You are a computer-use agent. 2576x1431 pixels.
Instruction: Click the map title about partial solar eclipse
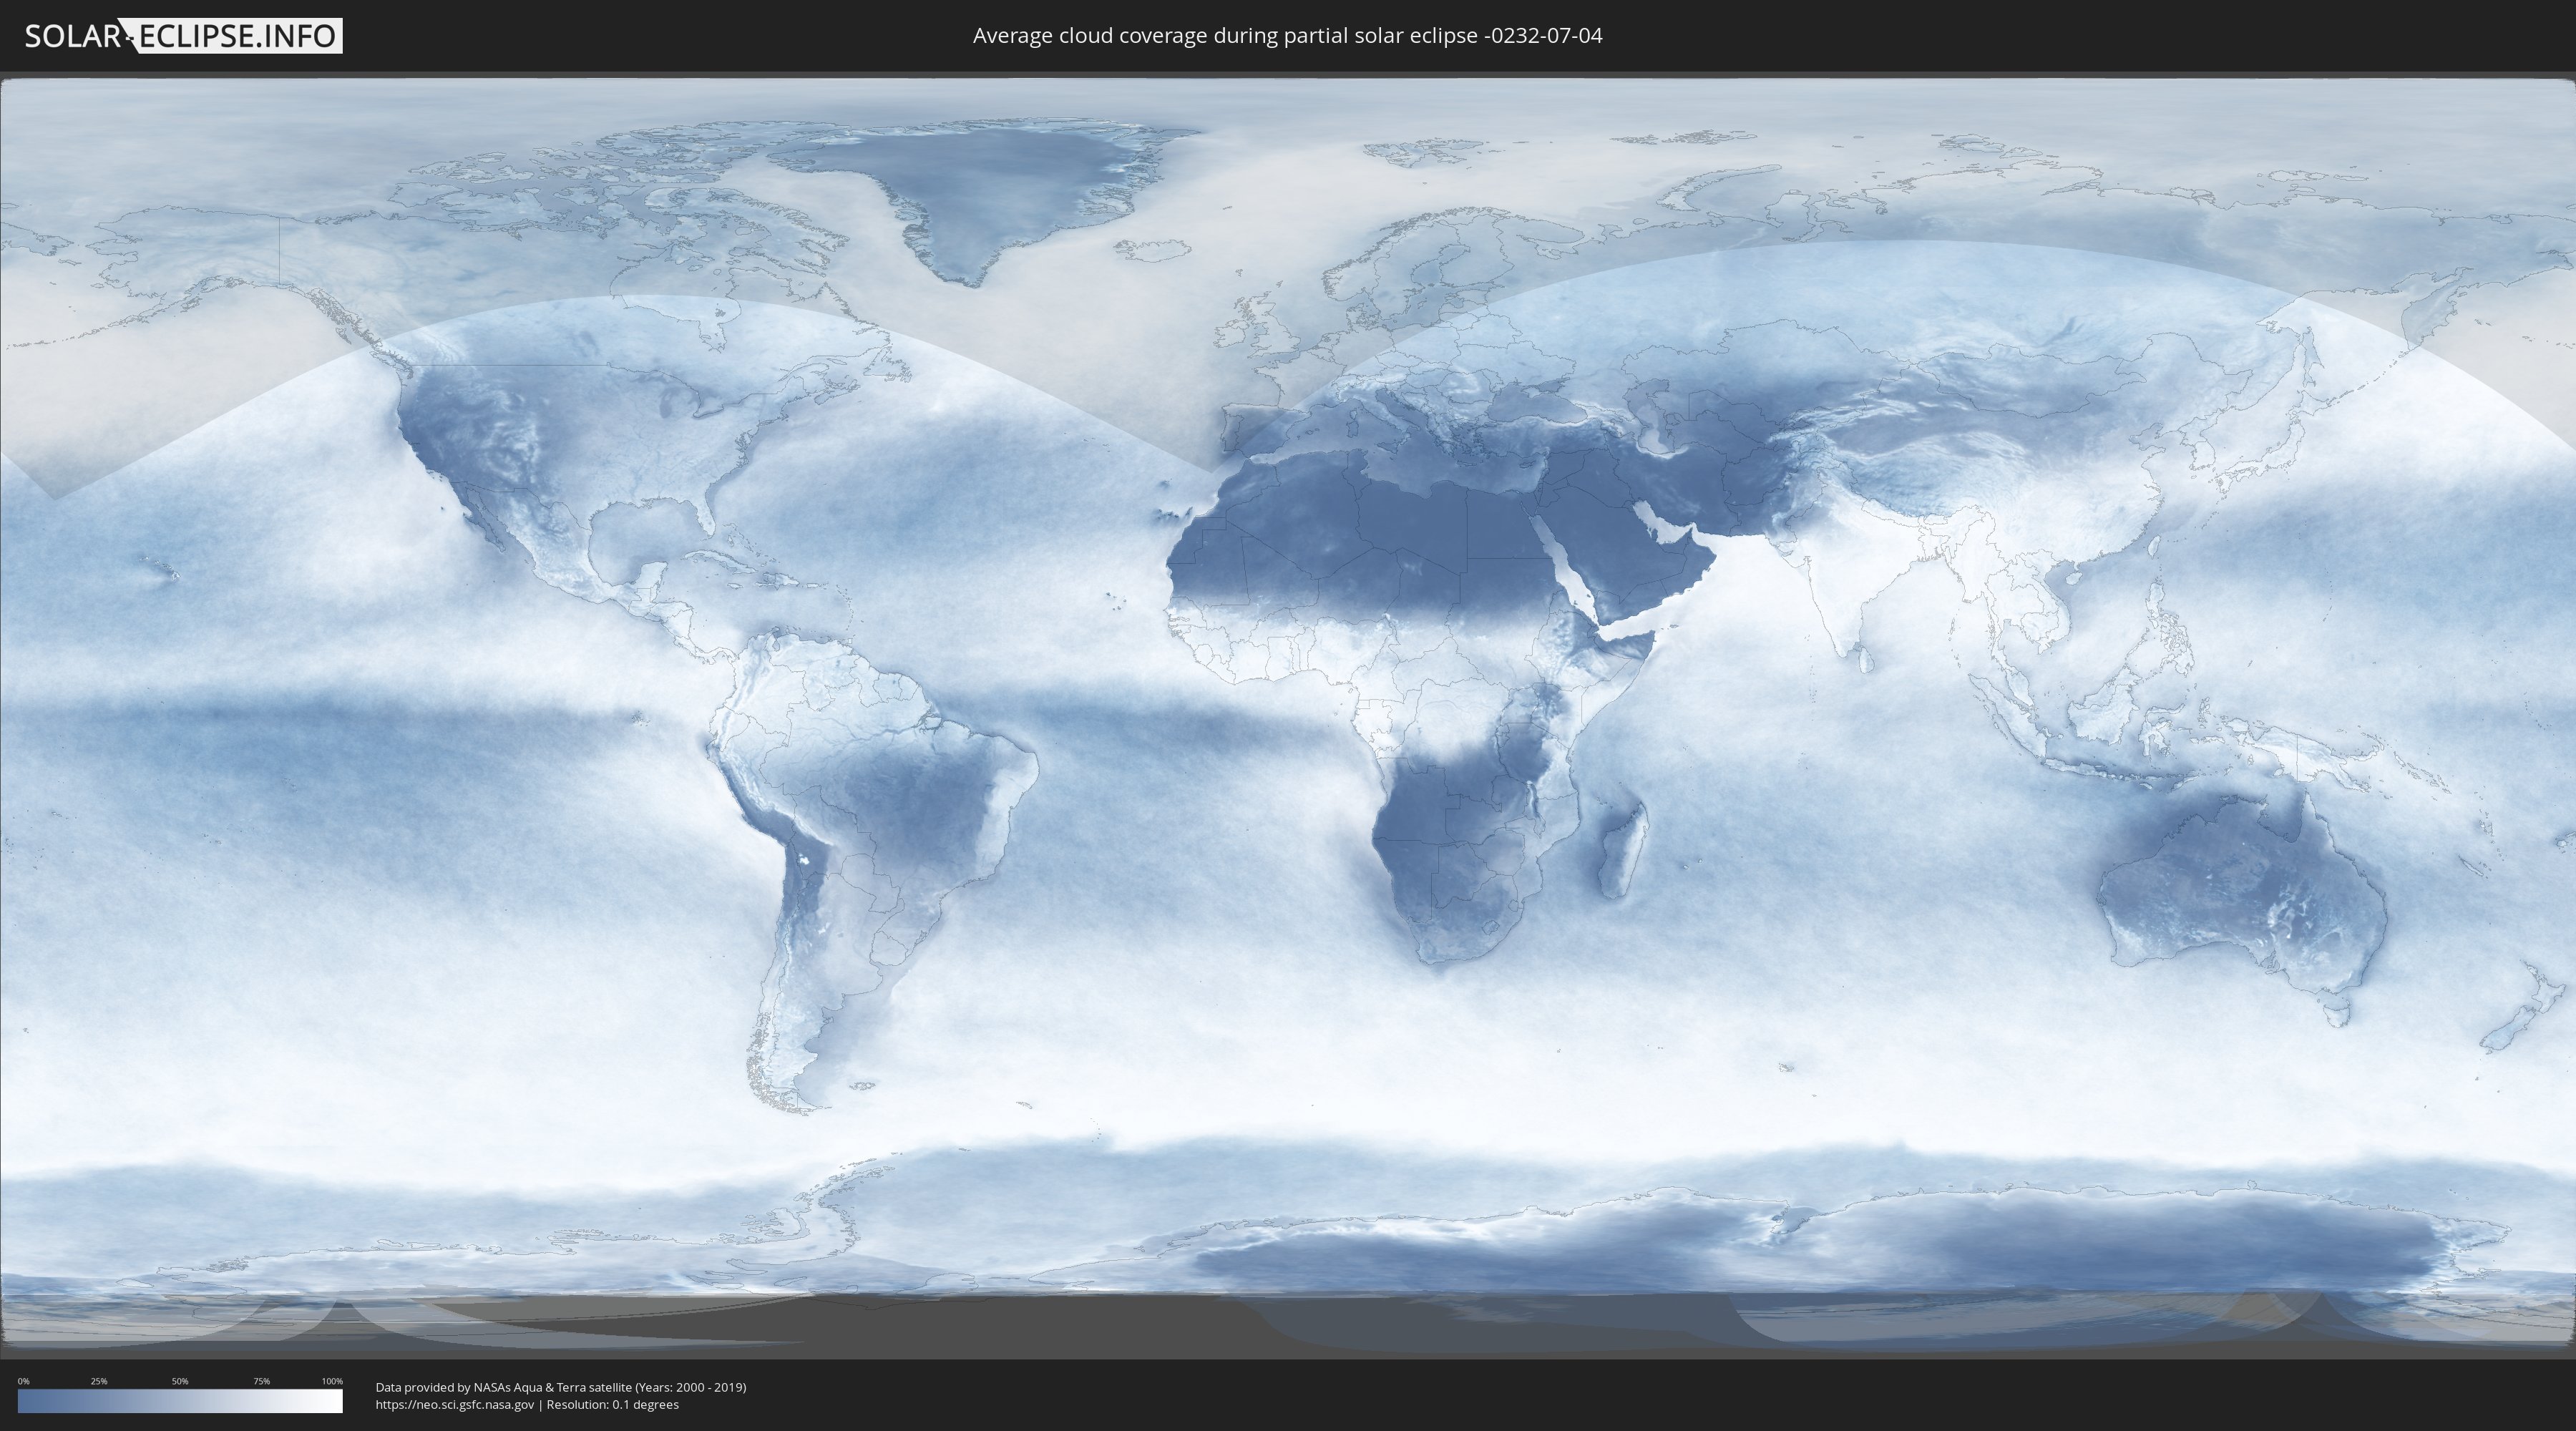pos(1287,36)
